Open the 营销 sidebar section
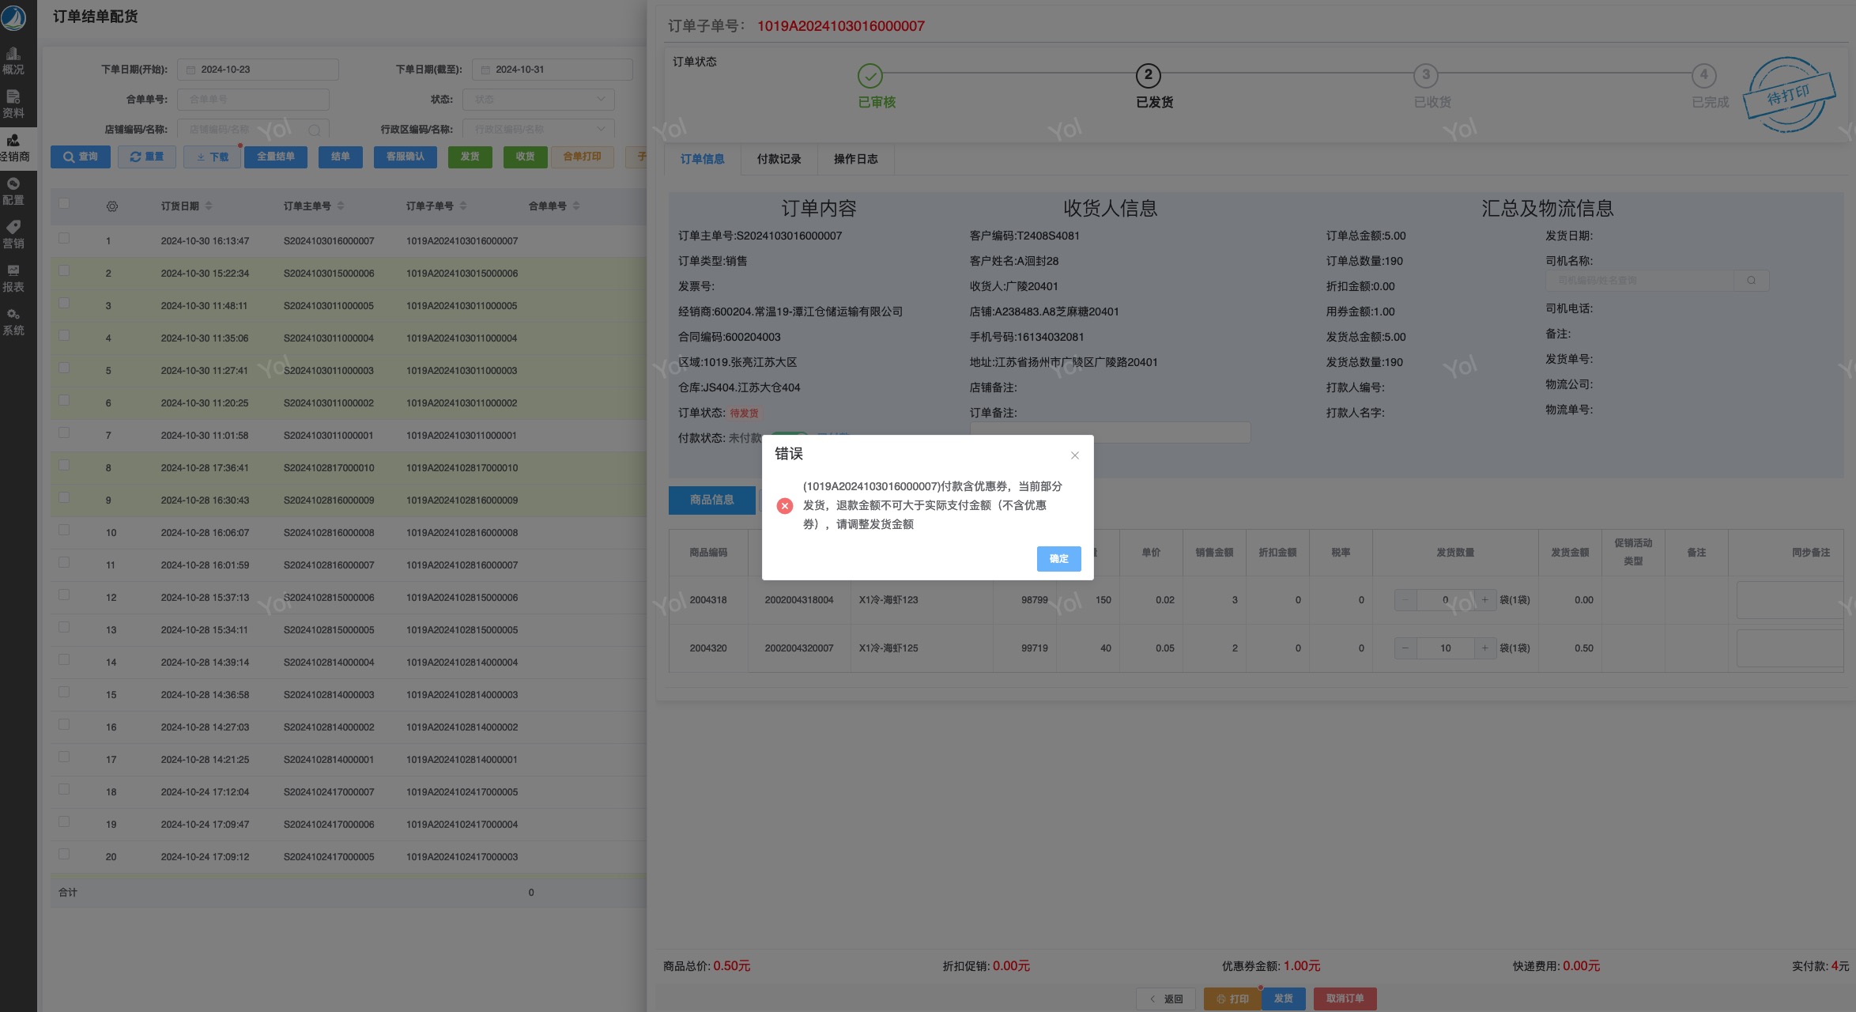The height and width of the screenshot is (1012, 1856). coord(13,234)
